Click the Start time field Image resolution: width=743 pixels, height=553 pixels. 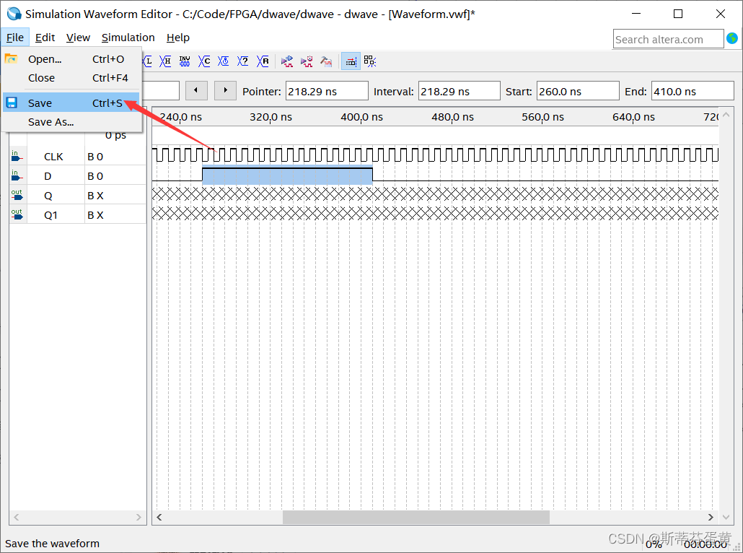click(578, 91)
